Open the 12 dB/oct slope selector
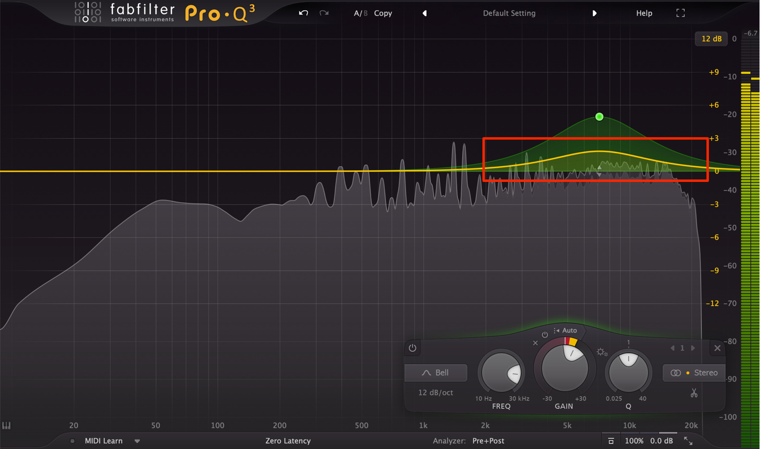Screen dimensions: 760x449 [436, 392]
